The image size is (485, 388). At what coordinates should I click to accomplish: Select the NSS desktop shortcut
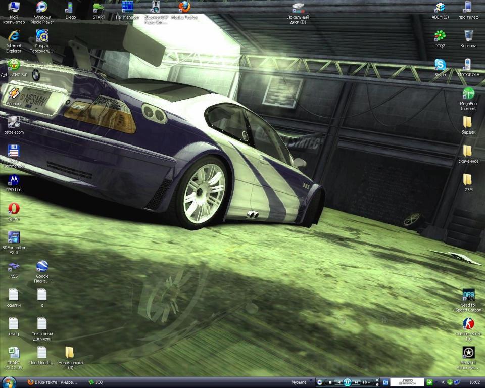(x=14, y=269)
